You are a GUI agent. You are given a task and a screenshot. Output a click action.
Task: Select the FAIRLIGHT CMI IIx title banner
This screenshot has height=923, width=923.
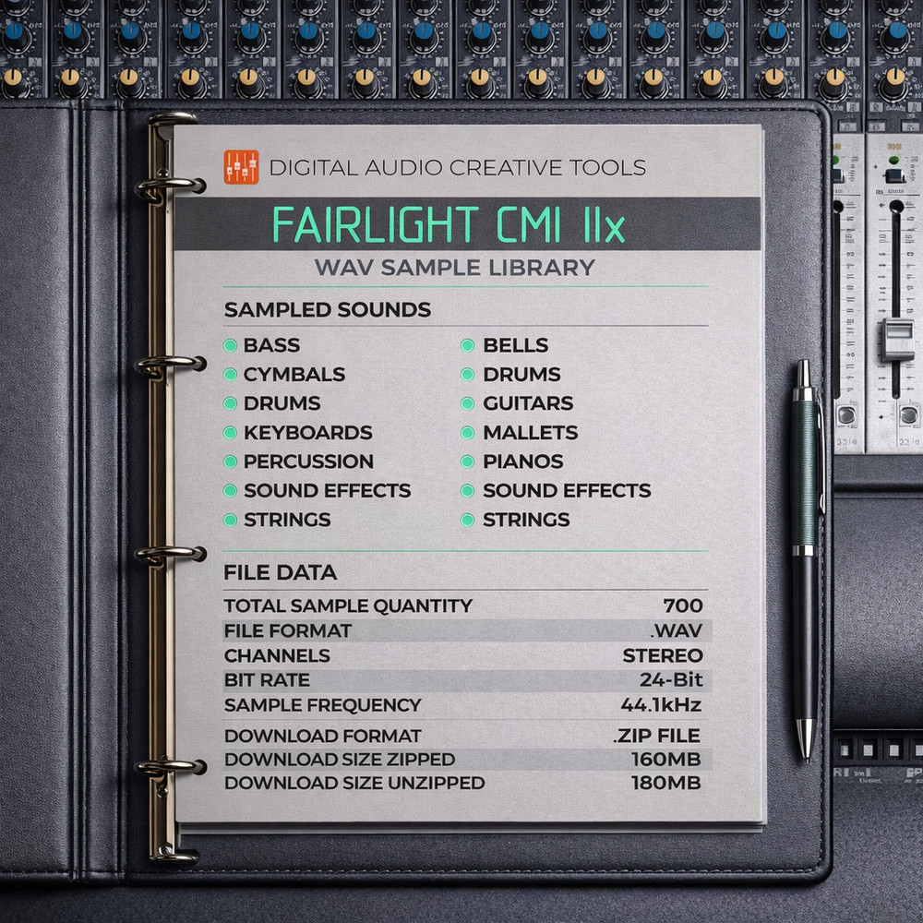[450, 222]
